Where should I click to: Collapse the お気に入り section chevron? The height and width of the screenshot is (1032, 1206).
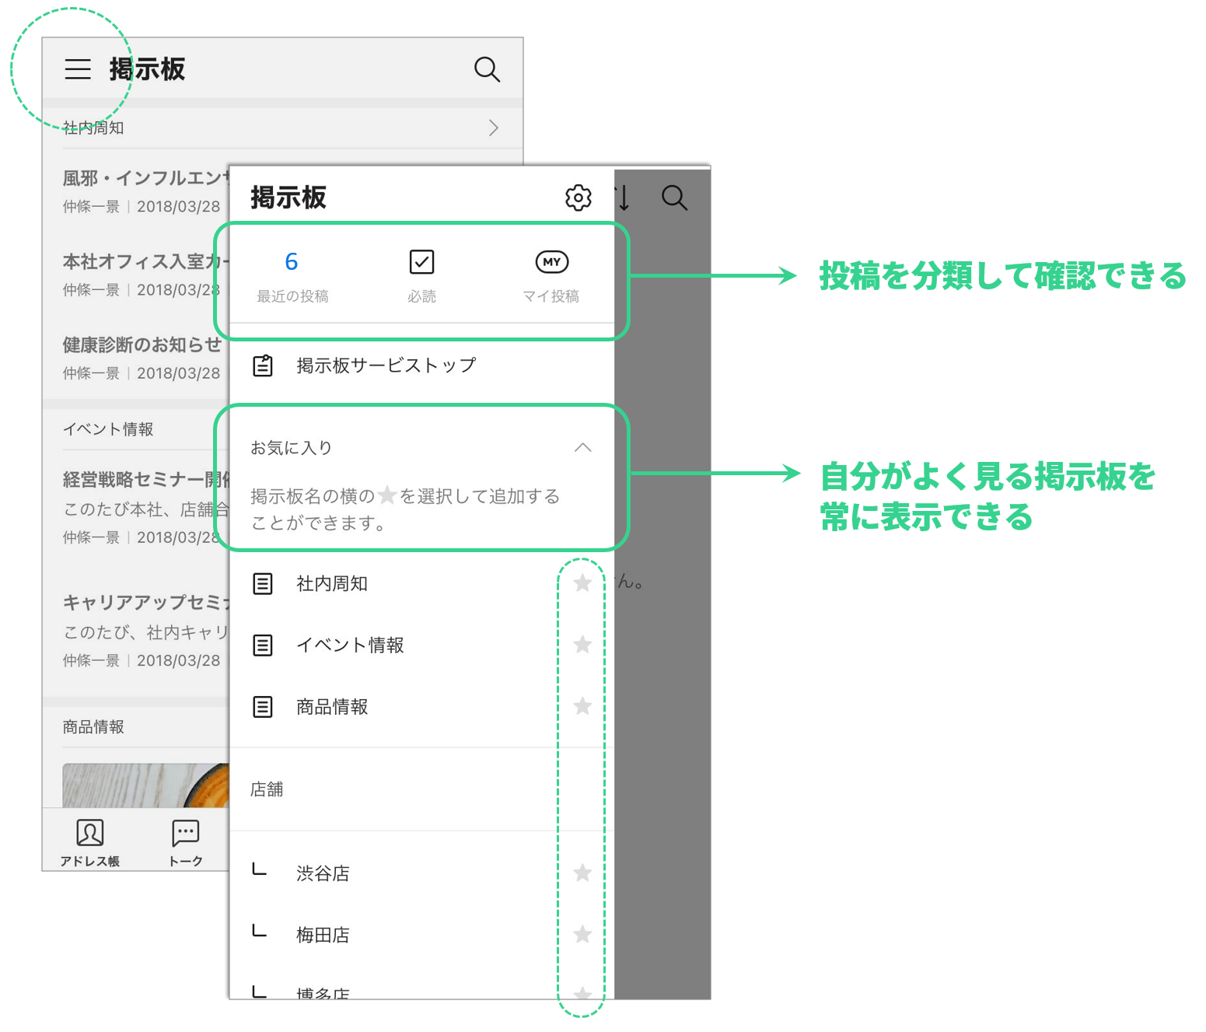pyautogui.click(x=582, y=448)
